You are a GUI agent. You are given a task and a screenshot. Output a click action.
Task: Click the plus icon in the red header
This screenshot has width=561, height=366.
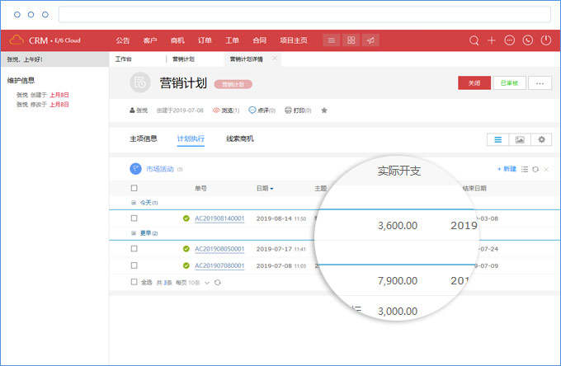click(492, 40)
